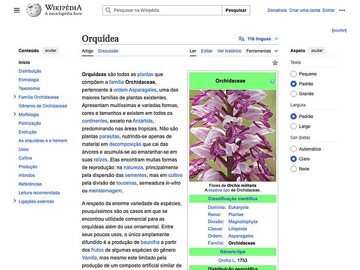
Task: Open the decomposição link
Action: coord(125,144)
